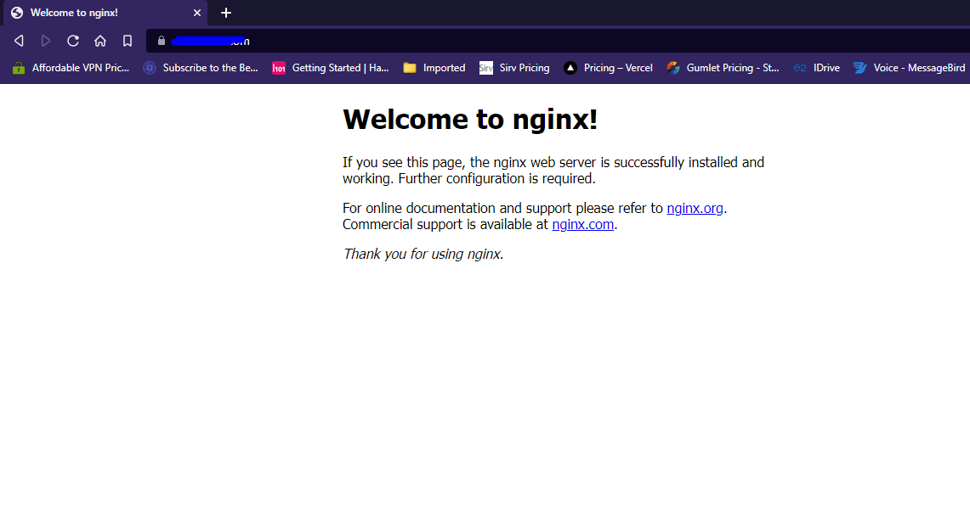Image resolution: width=970 pixels, height=510 pixels.
Task: Open the IDrive bookmark
Action: pyautogui.click(x=817, y=68)
